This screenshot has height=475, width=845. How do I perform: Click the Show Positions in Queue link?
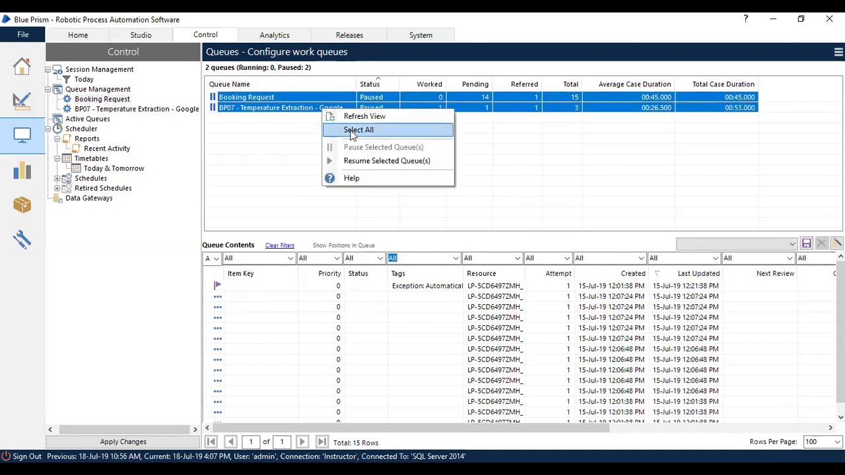(343, 245)
